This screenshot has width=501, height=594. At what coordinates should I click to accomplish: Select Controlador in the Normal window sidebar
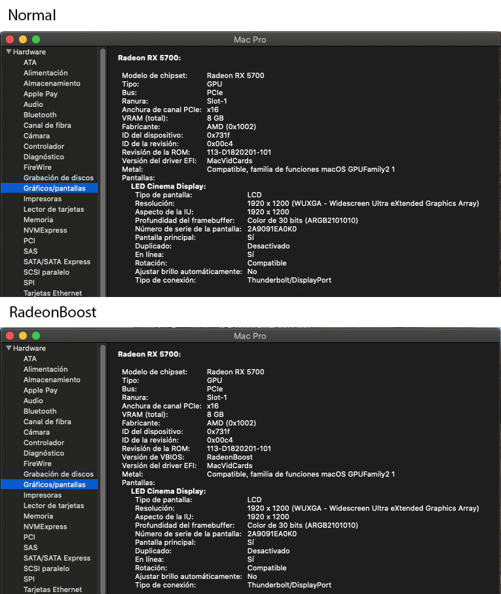(44, 146)
